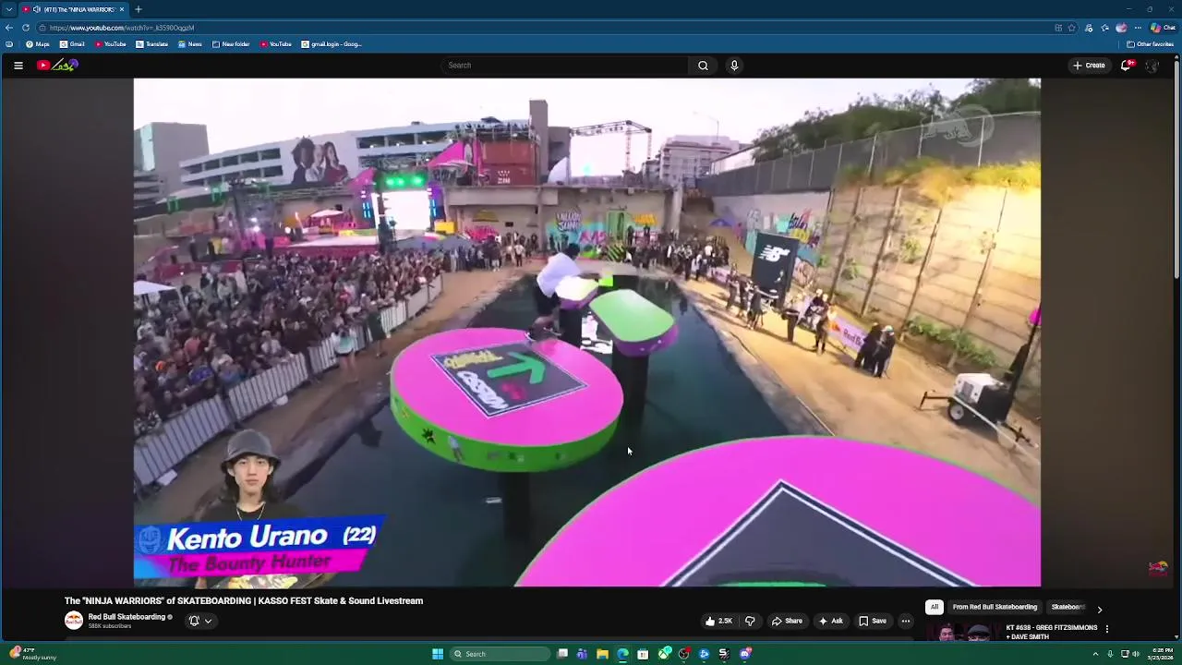
Task: Open the News bookmark
Action: (x=190, y=44)
